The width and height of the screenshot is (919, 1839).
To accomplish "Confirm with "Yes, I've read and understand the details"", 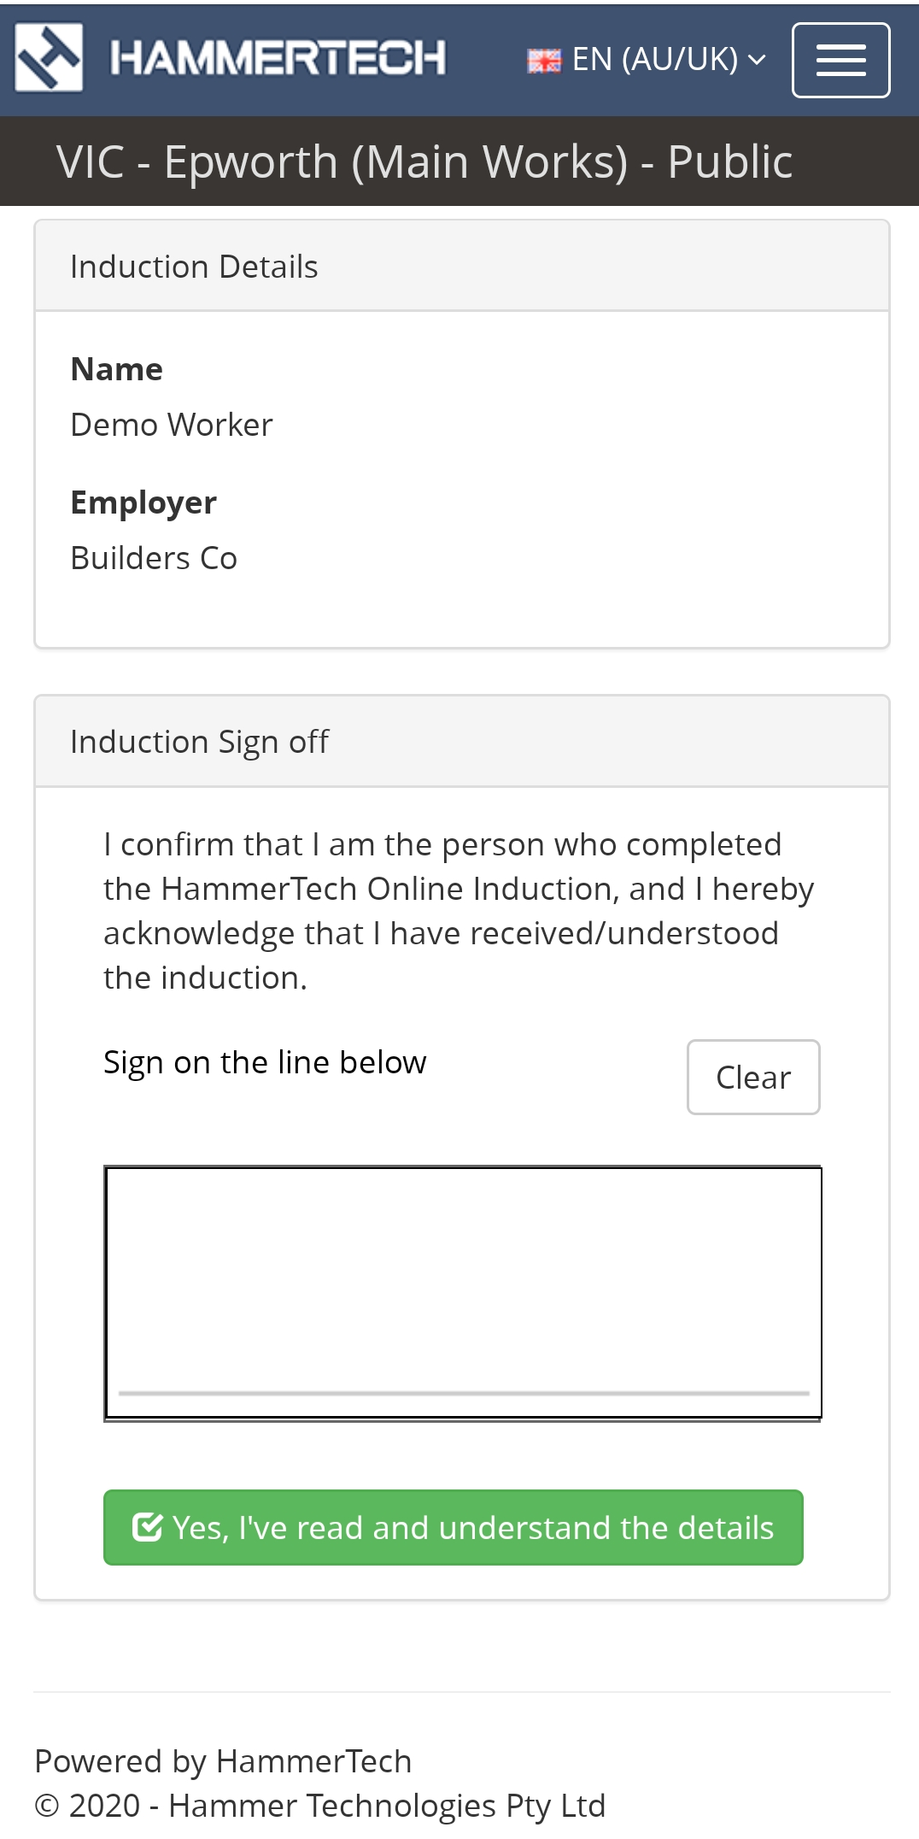I will coord(454,1527).
